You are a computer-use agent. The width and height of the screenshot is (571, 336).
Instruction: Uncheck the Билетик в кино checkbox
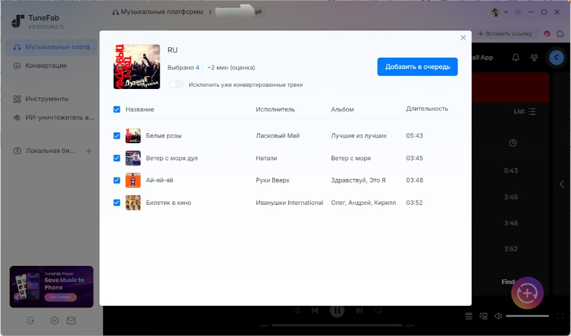(116, 203)
